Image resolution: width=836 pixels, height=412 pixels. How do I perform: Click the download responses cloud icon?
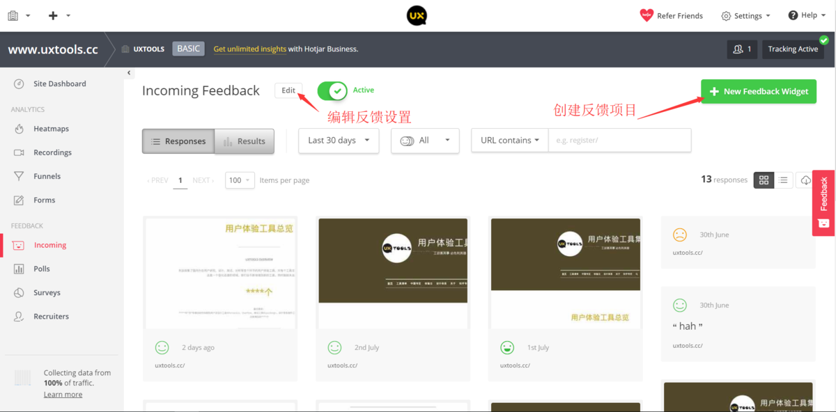(805, 180)
